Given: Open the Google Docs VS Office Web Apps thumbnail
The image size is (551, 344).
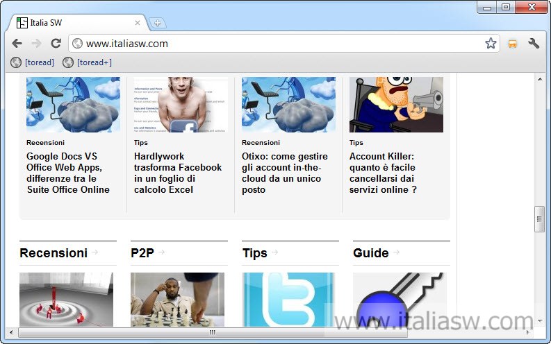Looking at the screenshot, I should click(x=73, y=105).
